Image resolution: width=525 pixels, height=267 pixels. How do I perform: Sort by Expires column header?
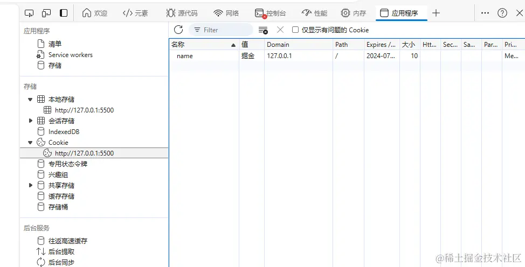(382, 45)
